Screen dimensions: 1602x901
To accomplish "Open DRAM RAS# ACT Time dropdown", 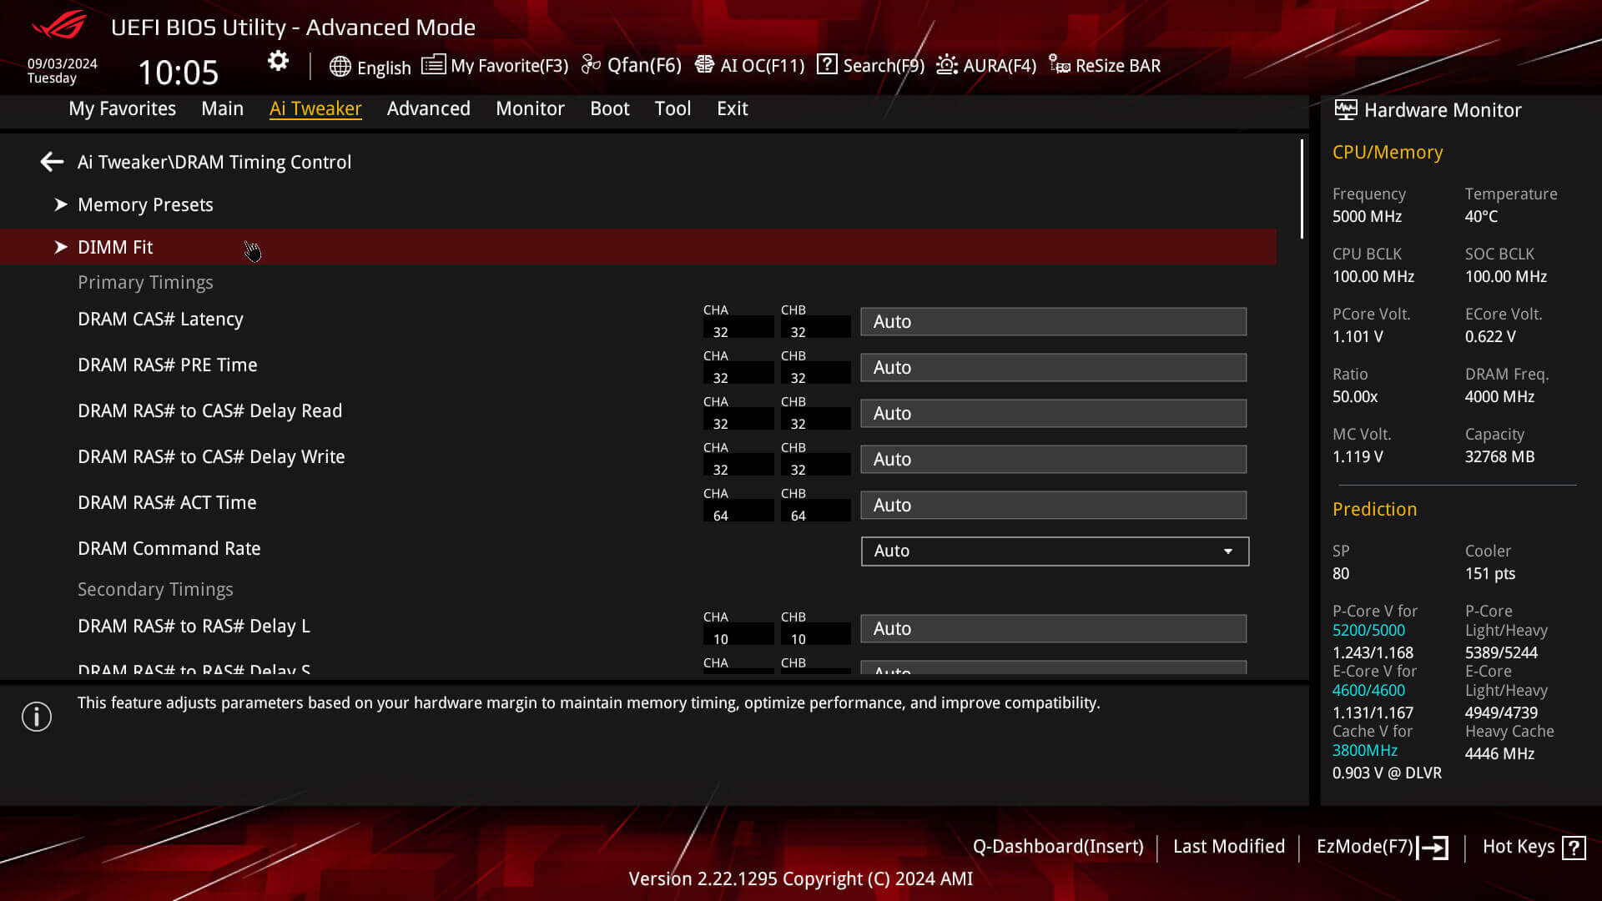I will pyautogui.click(x=1052, y=505).
